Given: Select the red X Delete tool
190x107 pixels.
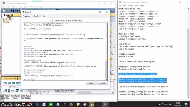Looking at the screenshot, I should pos(111,36).
